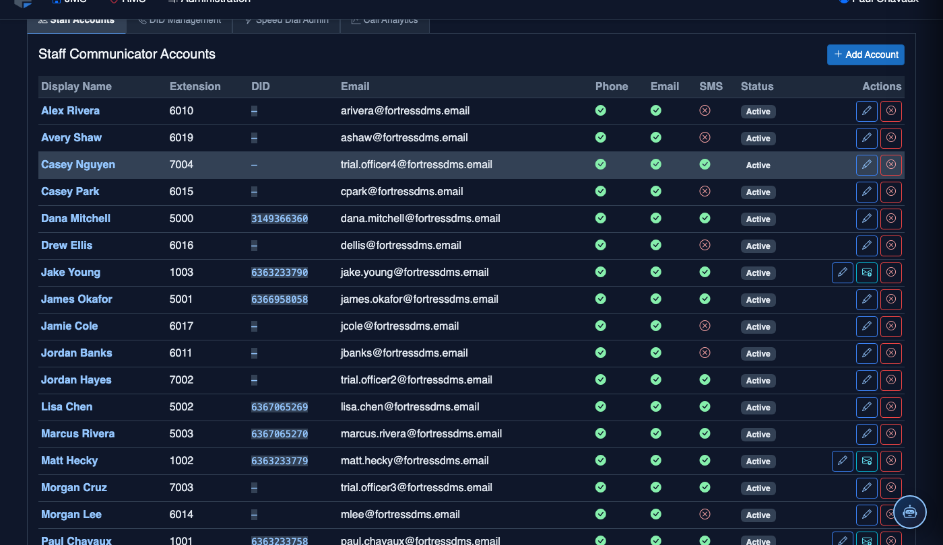Screen dimensions: 943x545
Task: Edit Alex Rivera's account with pencil icon
Action: [x=867, y=111]
